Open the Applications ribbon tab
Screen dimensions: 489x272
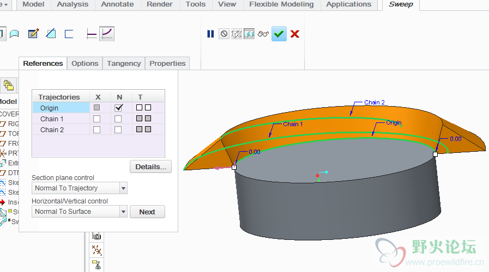click(x=349, y=4)
